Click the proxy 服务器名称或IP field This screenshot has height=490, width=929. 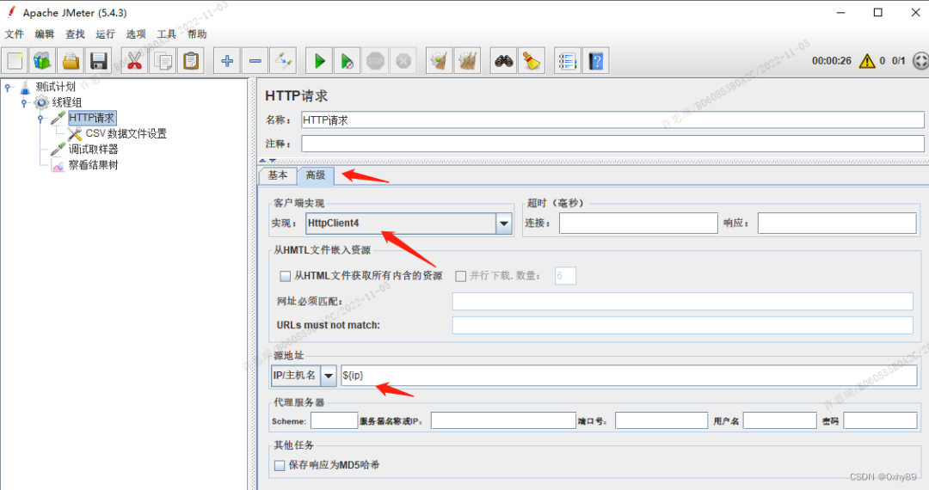pyautogui.click(x=503, y=420)
